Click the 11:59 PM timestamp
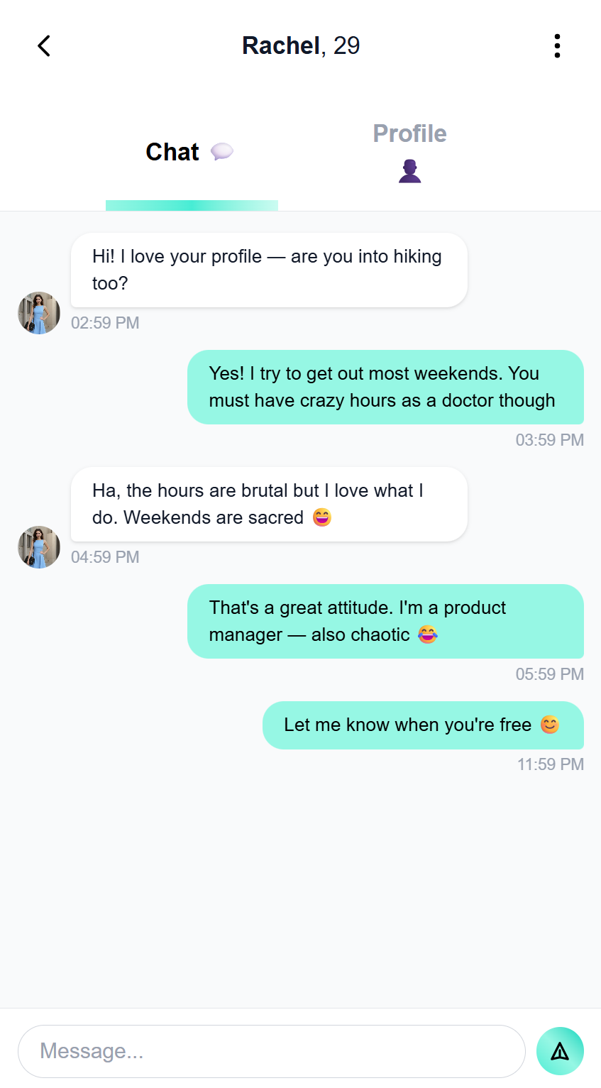The height and width of the screenshot is (1088, 601). (x=551, y=764)
